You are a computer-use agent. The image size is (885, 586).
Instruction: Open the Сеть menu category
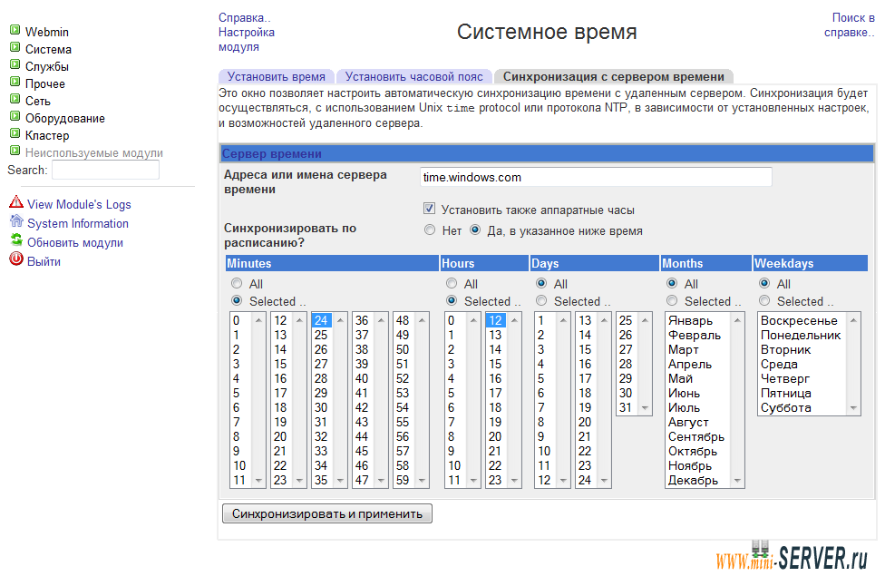point(38,101)
